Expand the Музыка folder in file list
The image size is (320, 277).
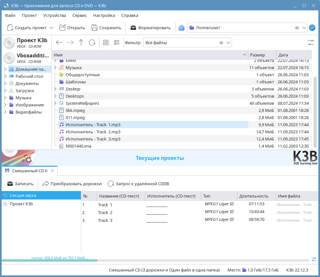(55, 67)
